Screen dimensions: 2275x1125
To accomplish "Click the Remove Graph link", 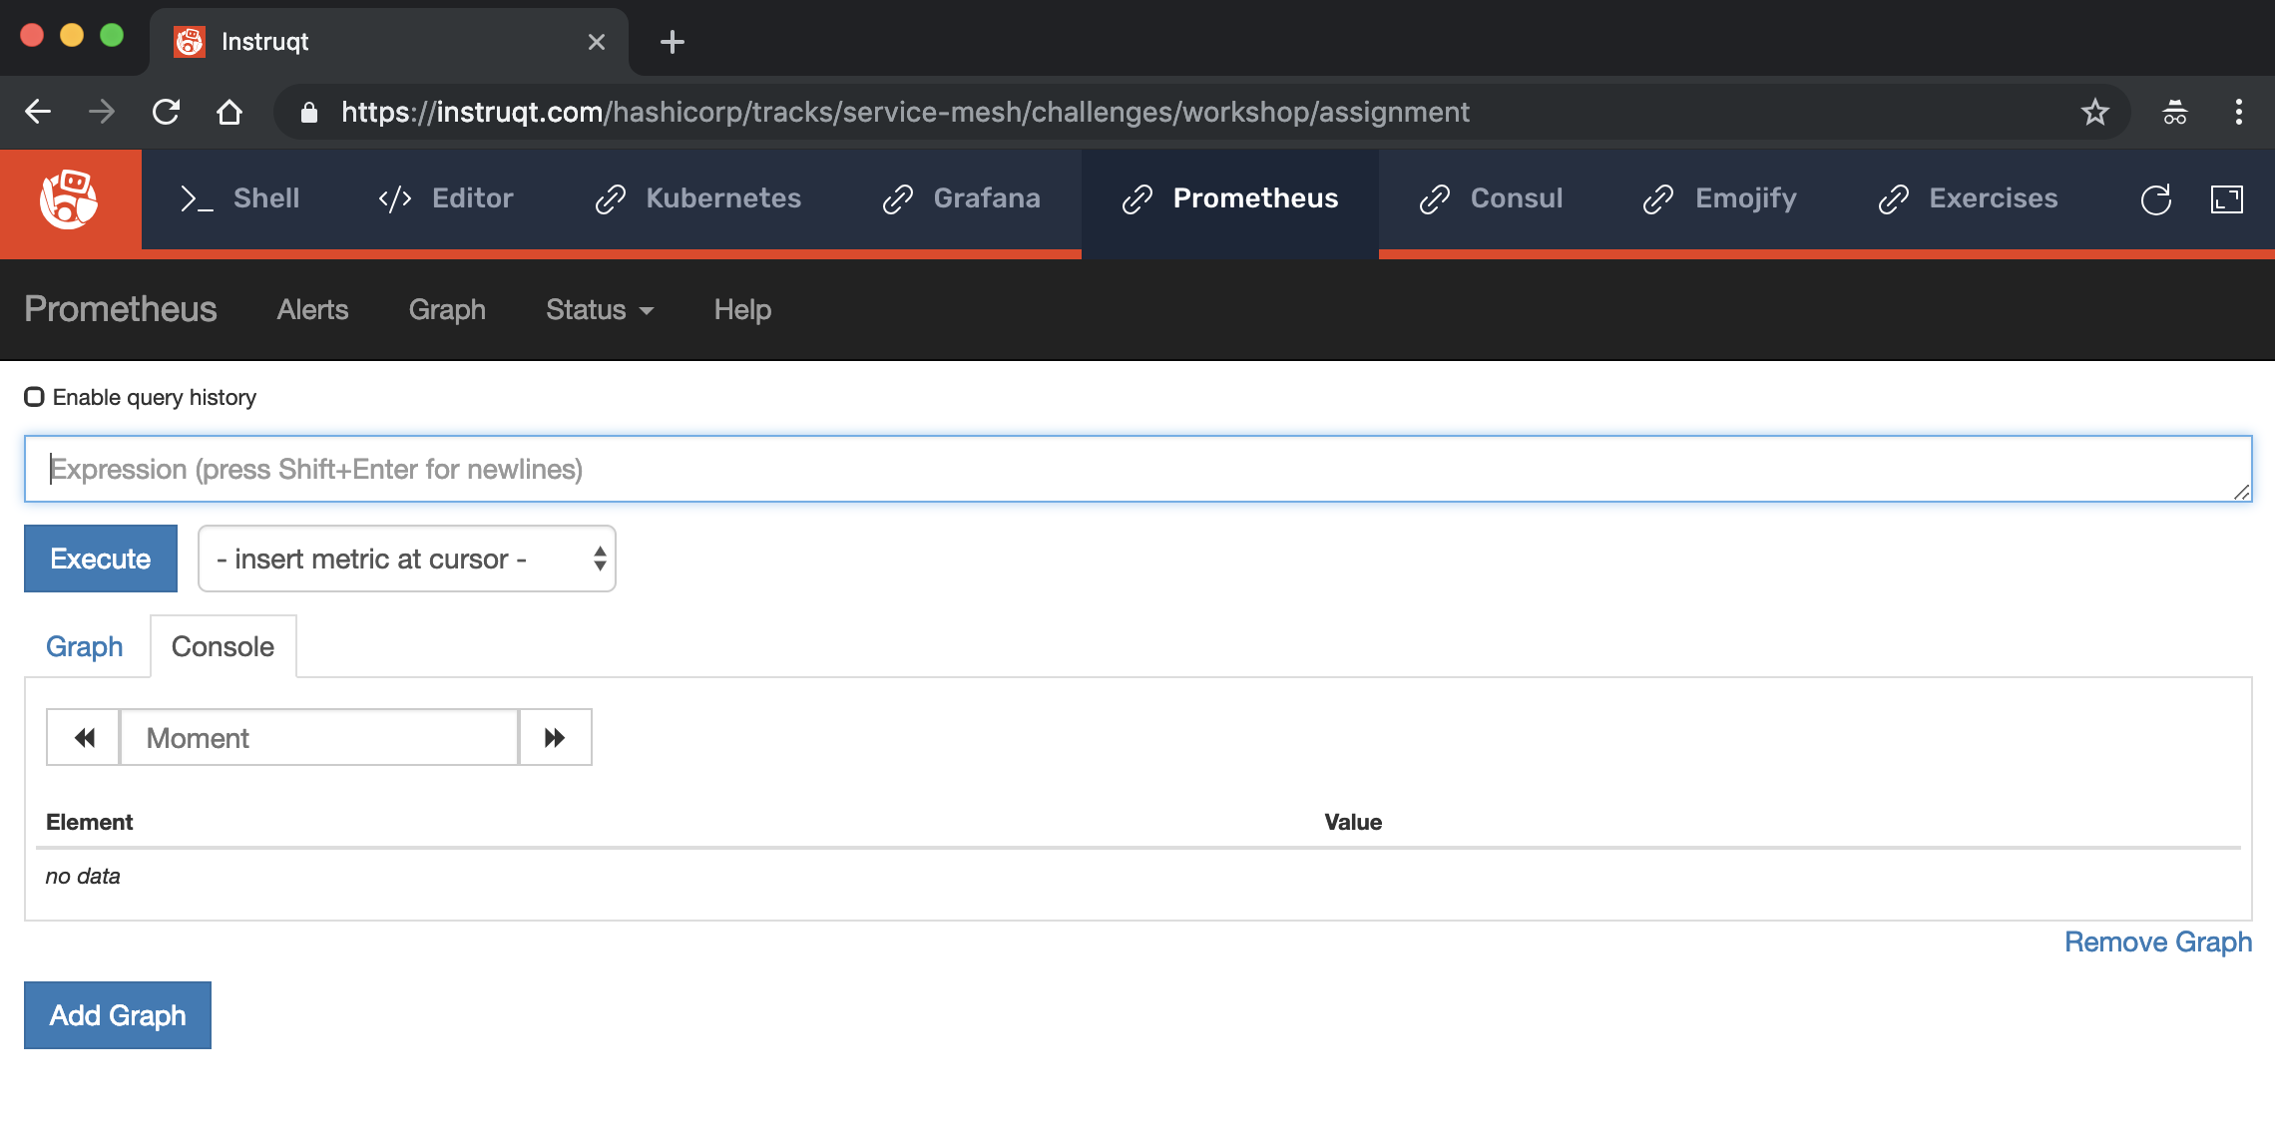I will 2158,941.
